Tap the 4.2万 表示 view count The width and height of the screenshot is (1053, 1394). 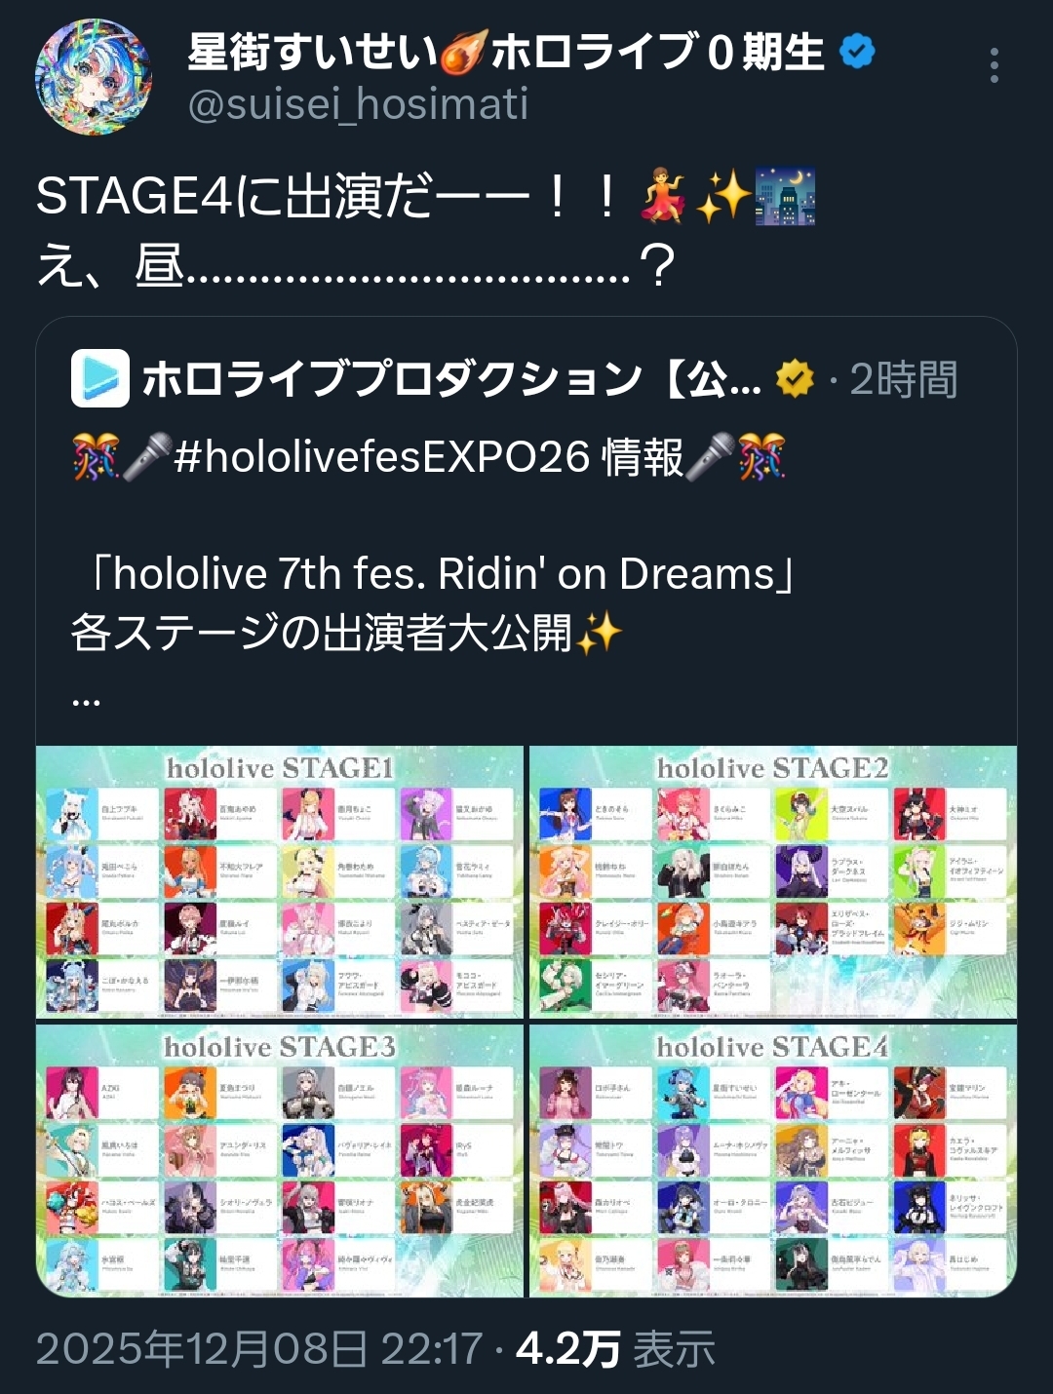click(615, 1349)
